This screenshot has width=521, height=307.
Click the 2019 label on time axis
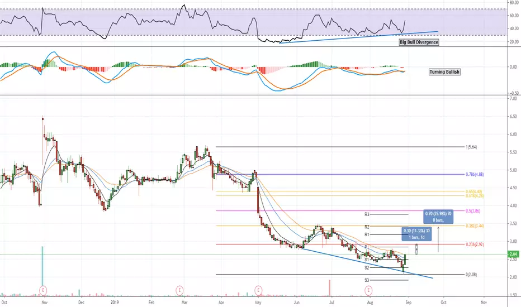[115, 303]
